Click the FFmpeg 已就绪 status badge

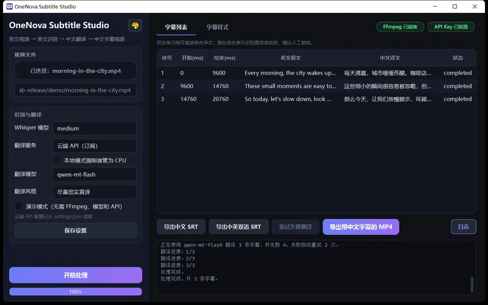point(400,27)
